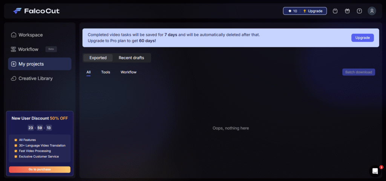Click the FalcoCut logo

pos(36,11)
